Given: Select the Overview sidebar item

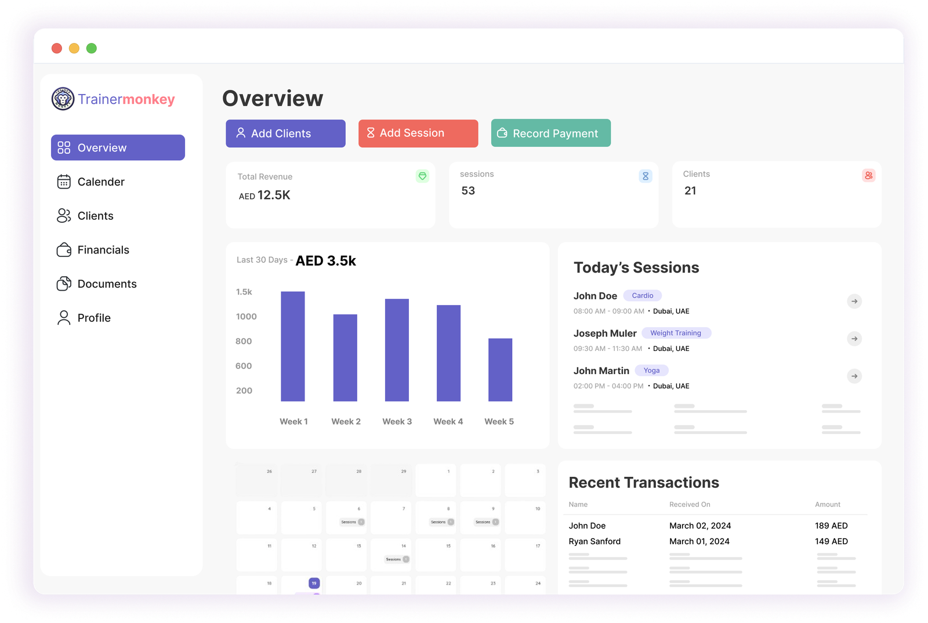Looking at the screenshot, I should (x=118, y=148).
